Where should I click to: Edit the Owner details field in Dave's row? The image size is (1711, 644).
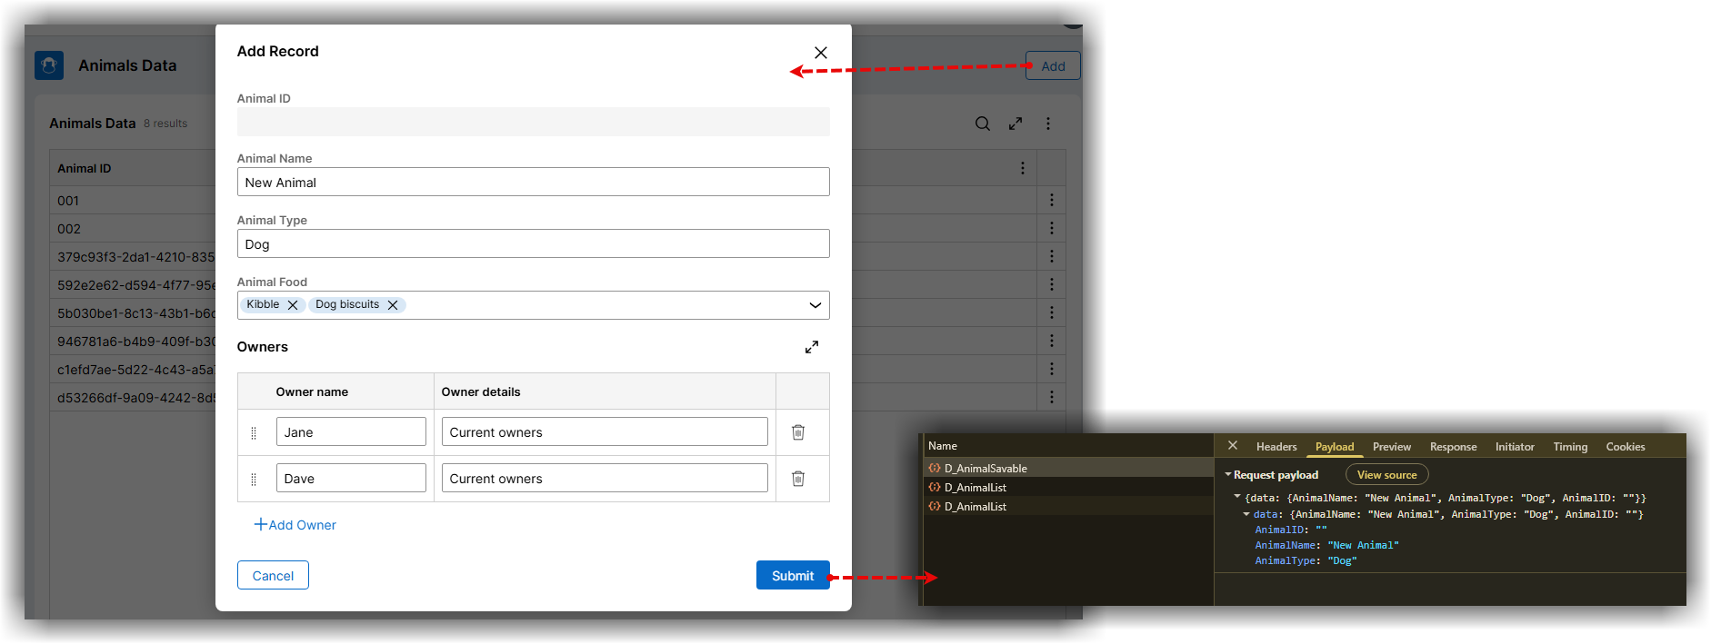click(x=605, y=478)
